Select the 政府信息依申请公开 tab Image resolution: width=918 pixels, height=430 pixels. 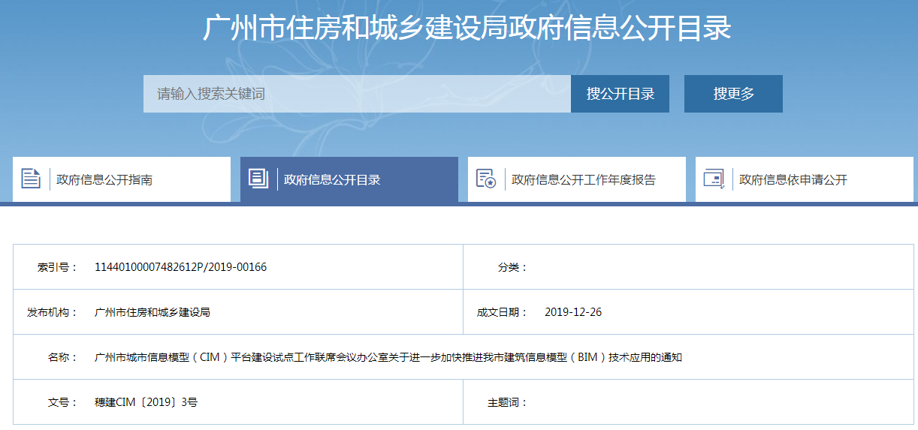[793, 180]
